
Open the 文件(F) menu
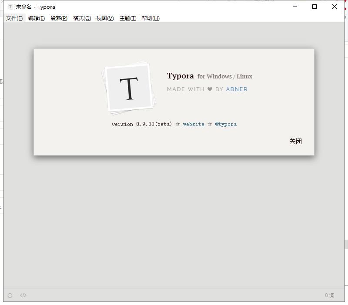tap(14, 18)
